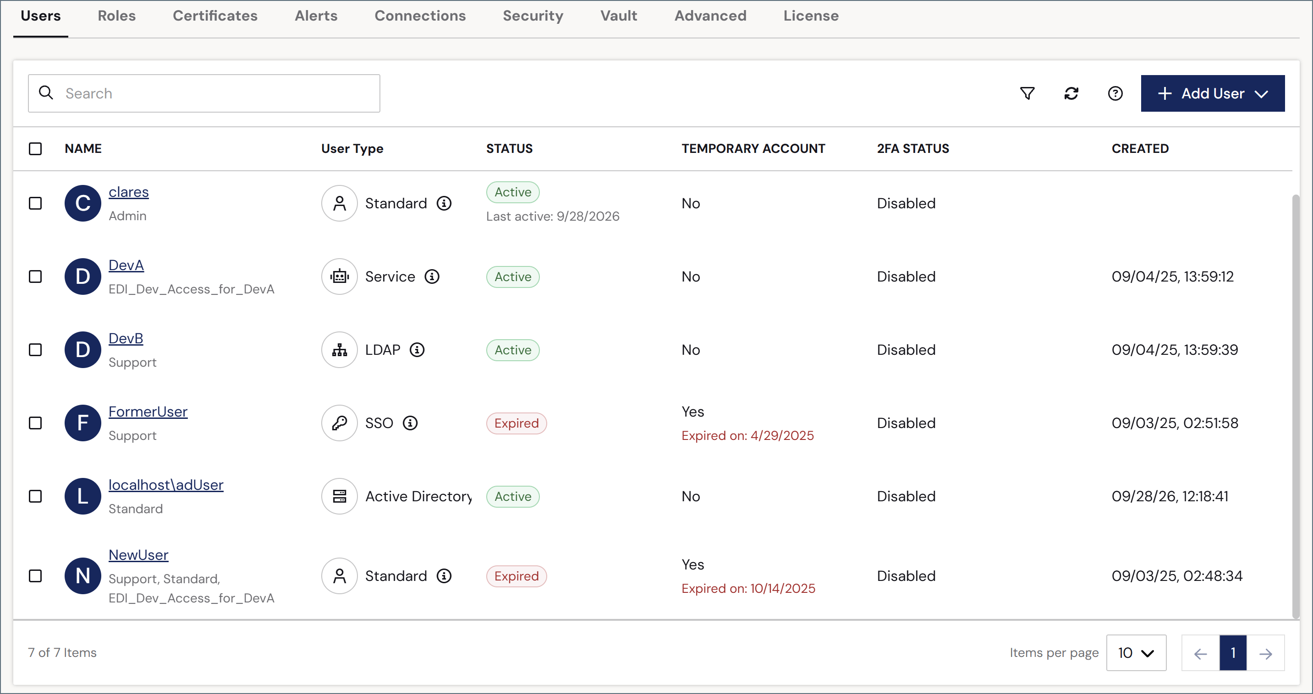This screenshot has height=694, width=1313.
Task: Switch to the Roles tab
Action: 117,16
